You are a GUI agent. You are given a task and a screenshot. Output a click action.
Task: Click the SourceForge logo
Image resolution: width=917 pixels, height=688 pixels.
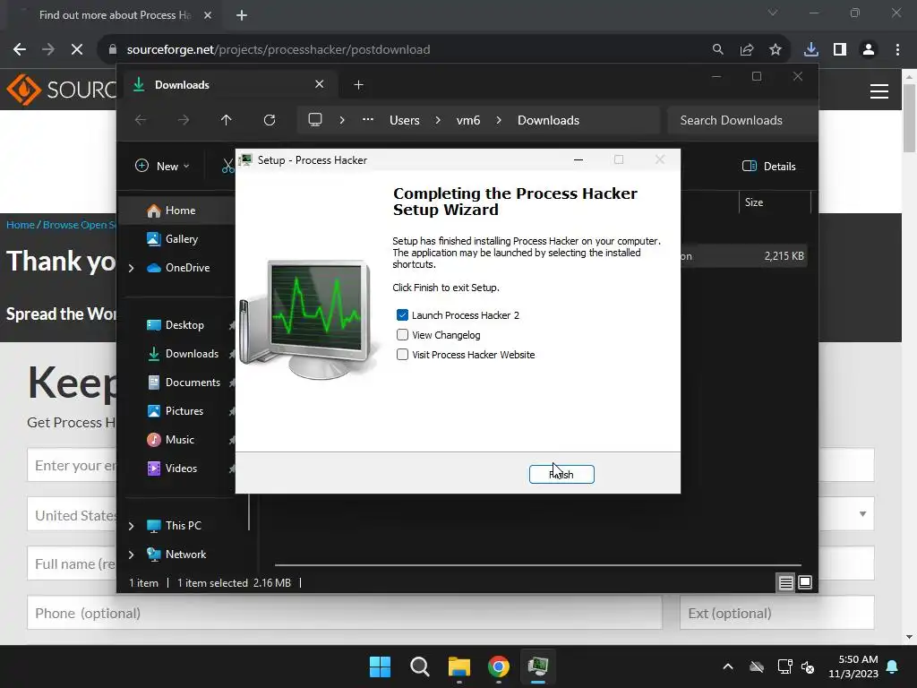click(x=62, y=90)
